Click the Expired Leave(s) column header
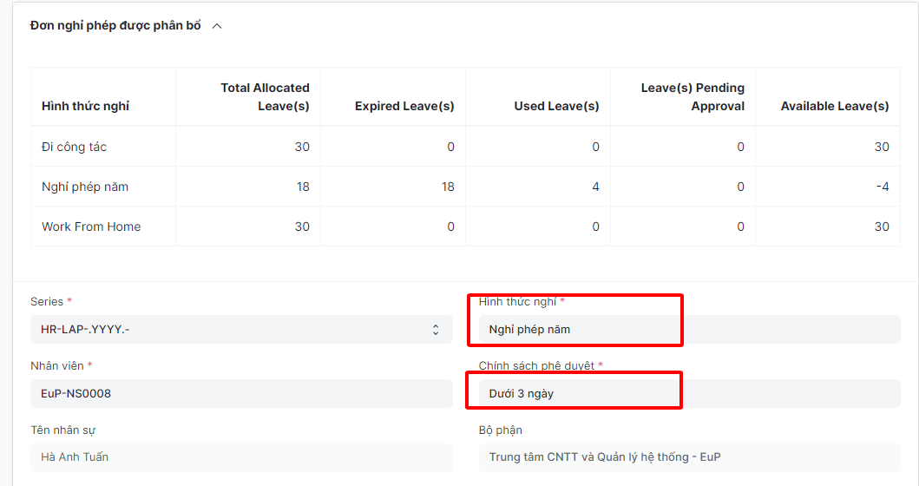 pos(404,106)
